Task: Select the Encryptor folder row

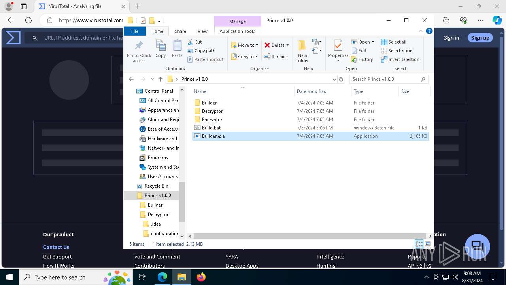Action: point(310,119)
